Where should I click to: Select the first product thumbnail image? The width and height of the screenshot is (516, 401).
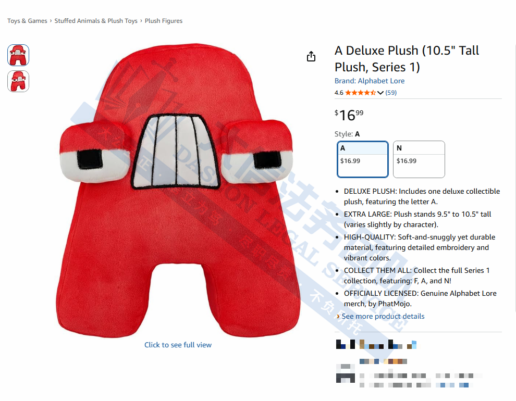pyautogui.click(x=18, y=55)
